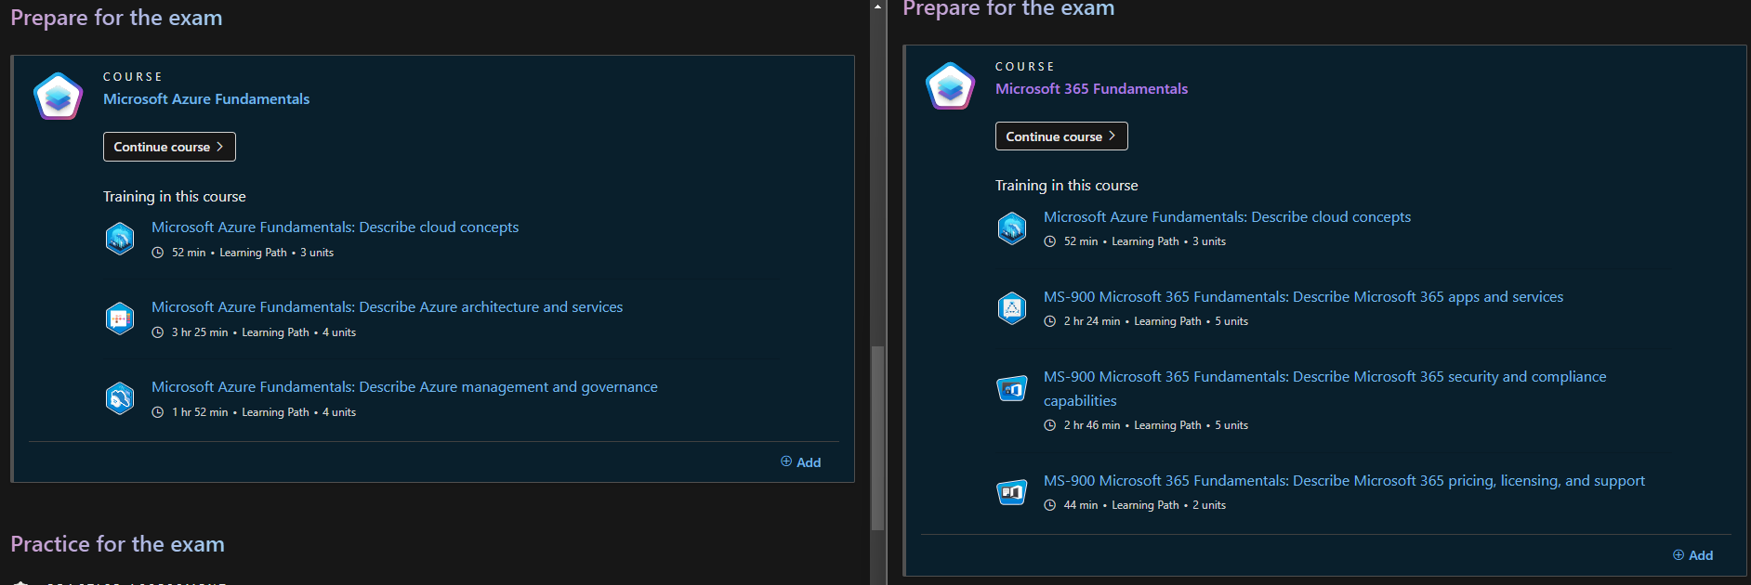The height and width of the screenshot is (585, 1751).
Task: Open the Microsoft 365 Fundamentals course title link
Action: point(1091,89)
